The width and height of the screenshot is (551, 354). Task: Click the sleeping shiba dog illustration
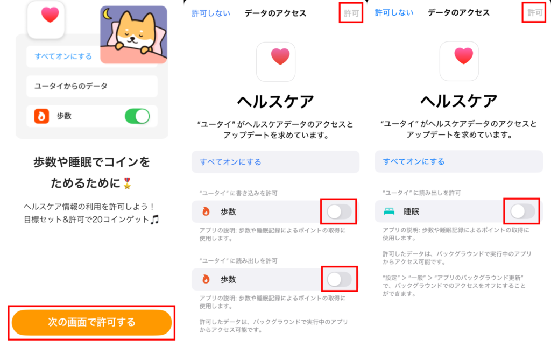point(133,34)
